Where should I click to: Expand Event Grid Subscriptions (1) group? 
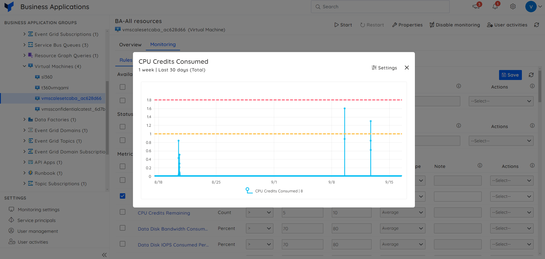(x=24, y=34)
